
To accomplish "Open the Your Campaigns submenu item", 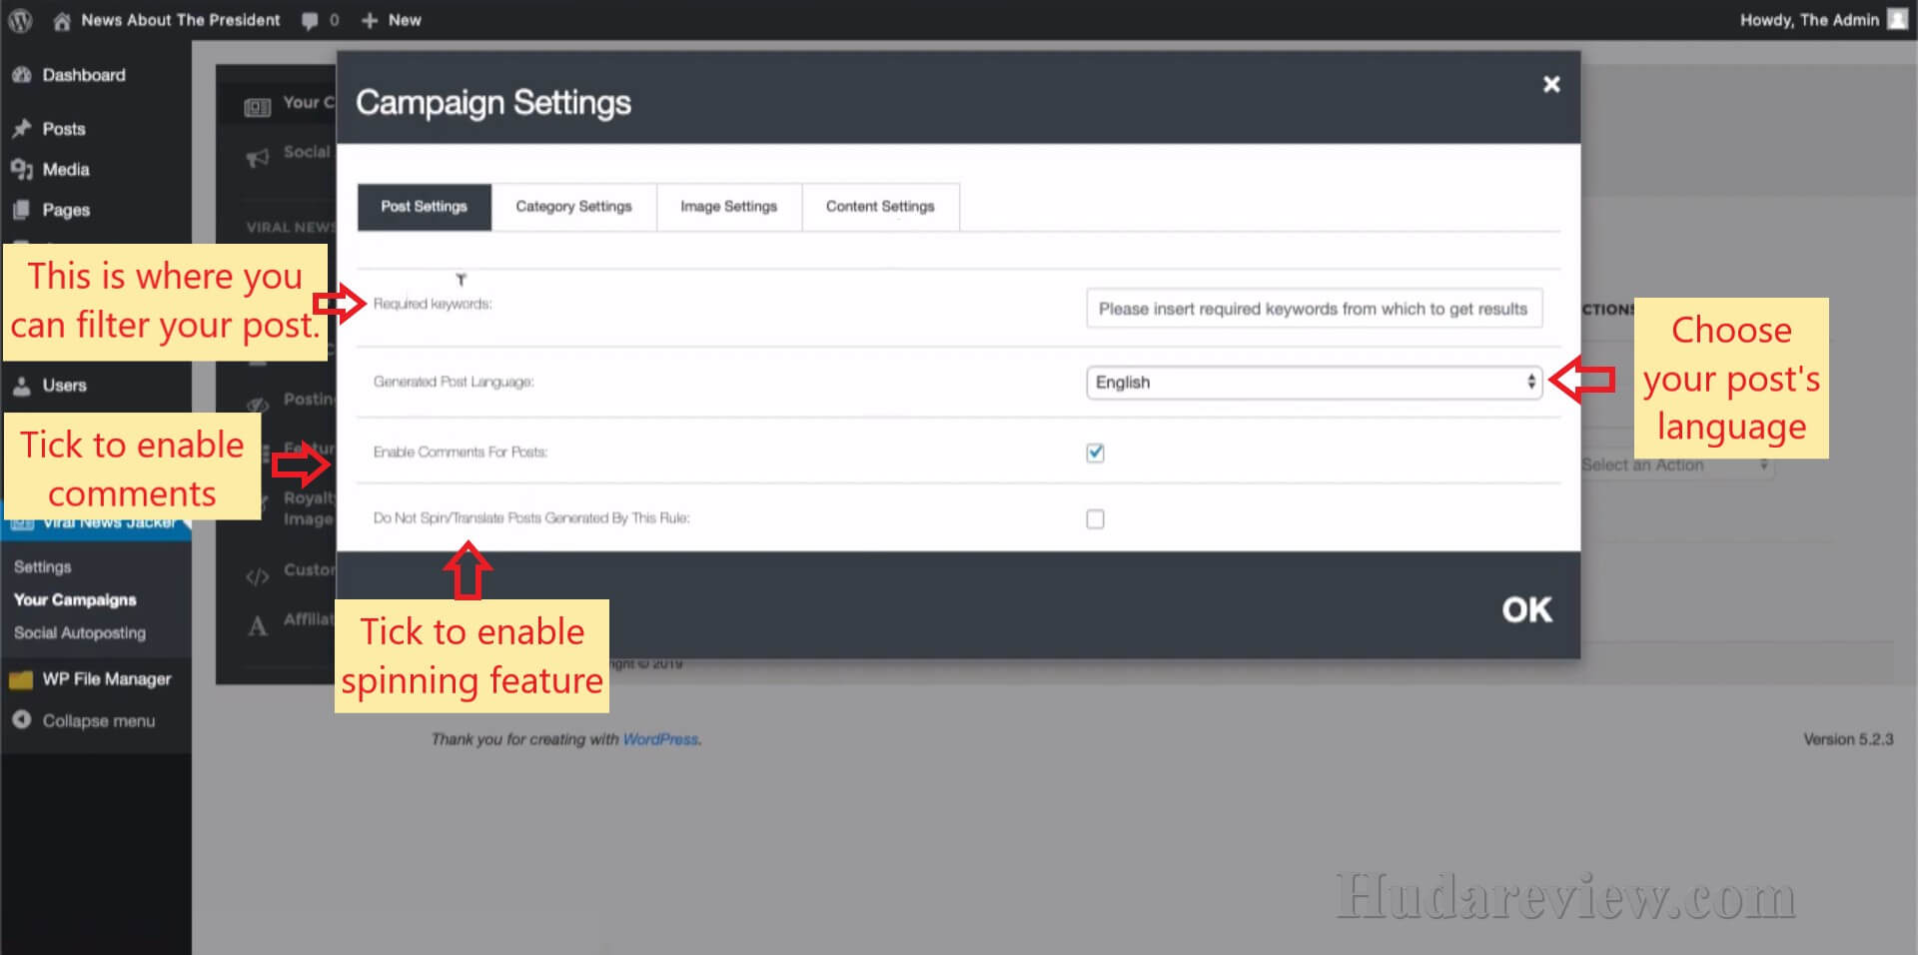I will pyautogui.click(x=75, y=600).
